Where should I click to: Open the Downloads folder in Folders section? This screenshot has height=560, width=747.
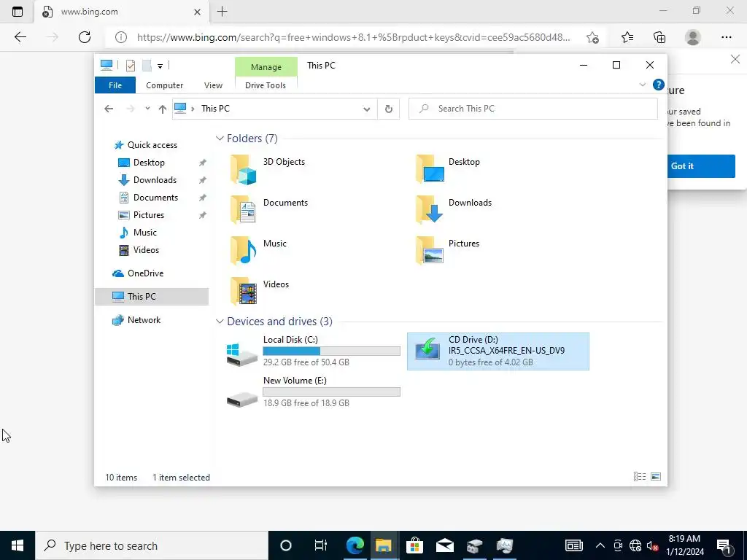tap(454, 209)
